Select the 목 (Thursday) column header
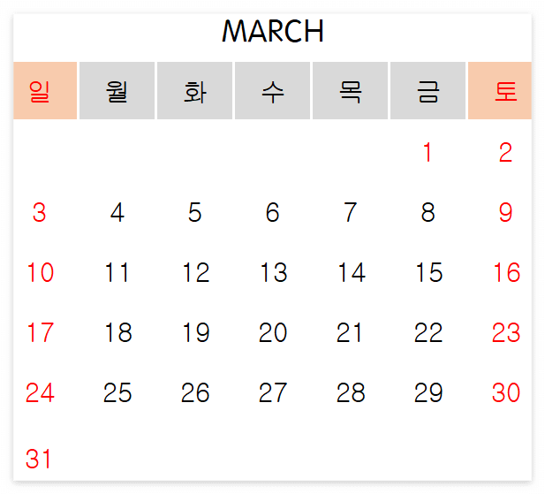 tap(351, 91)
